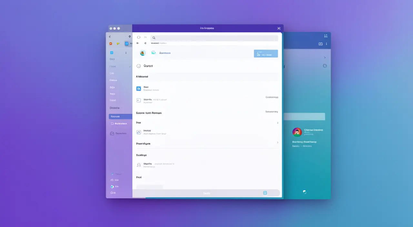Click the back arrow under the search bar
Screen dimensions: 413x227
coord(138,43)
